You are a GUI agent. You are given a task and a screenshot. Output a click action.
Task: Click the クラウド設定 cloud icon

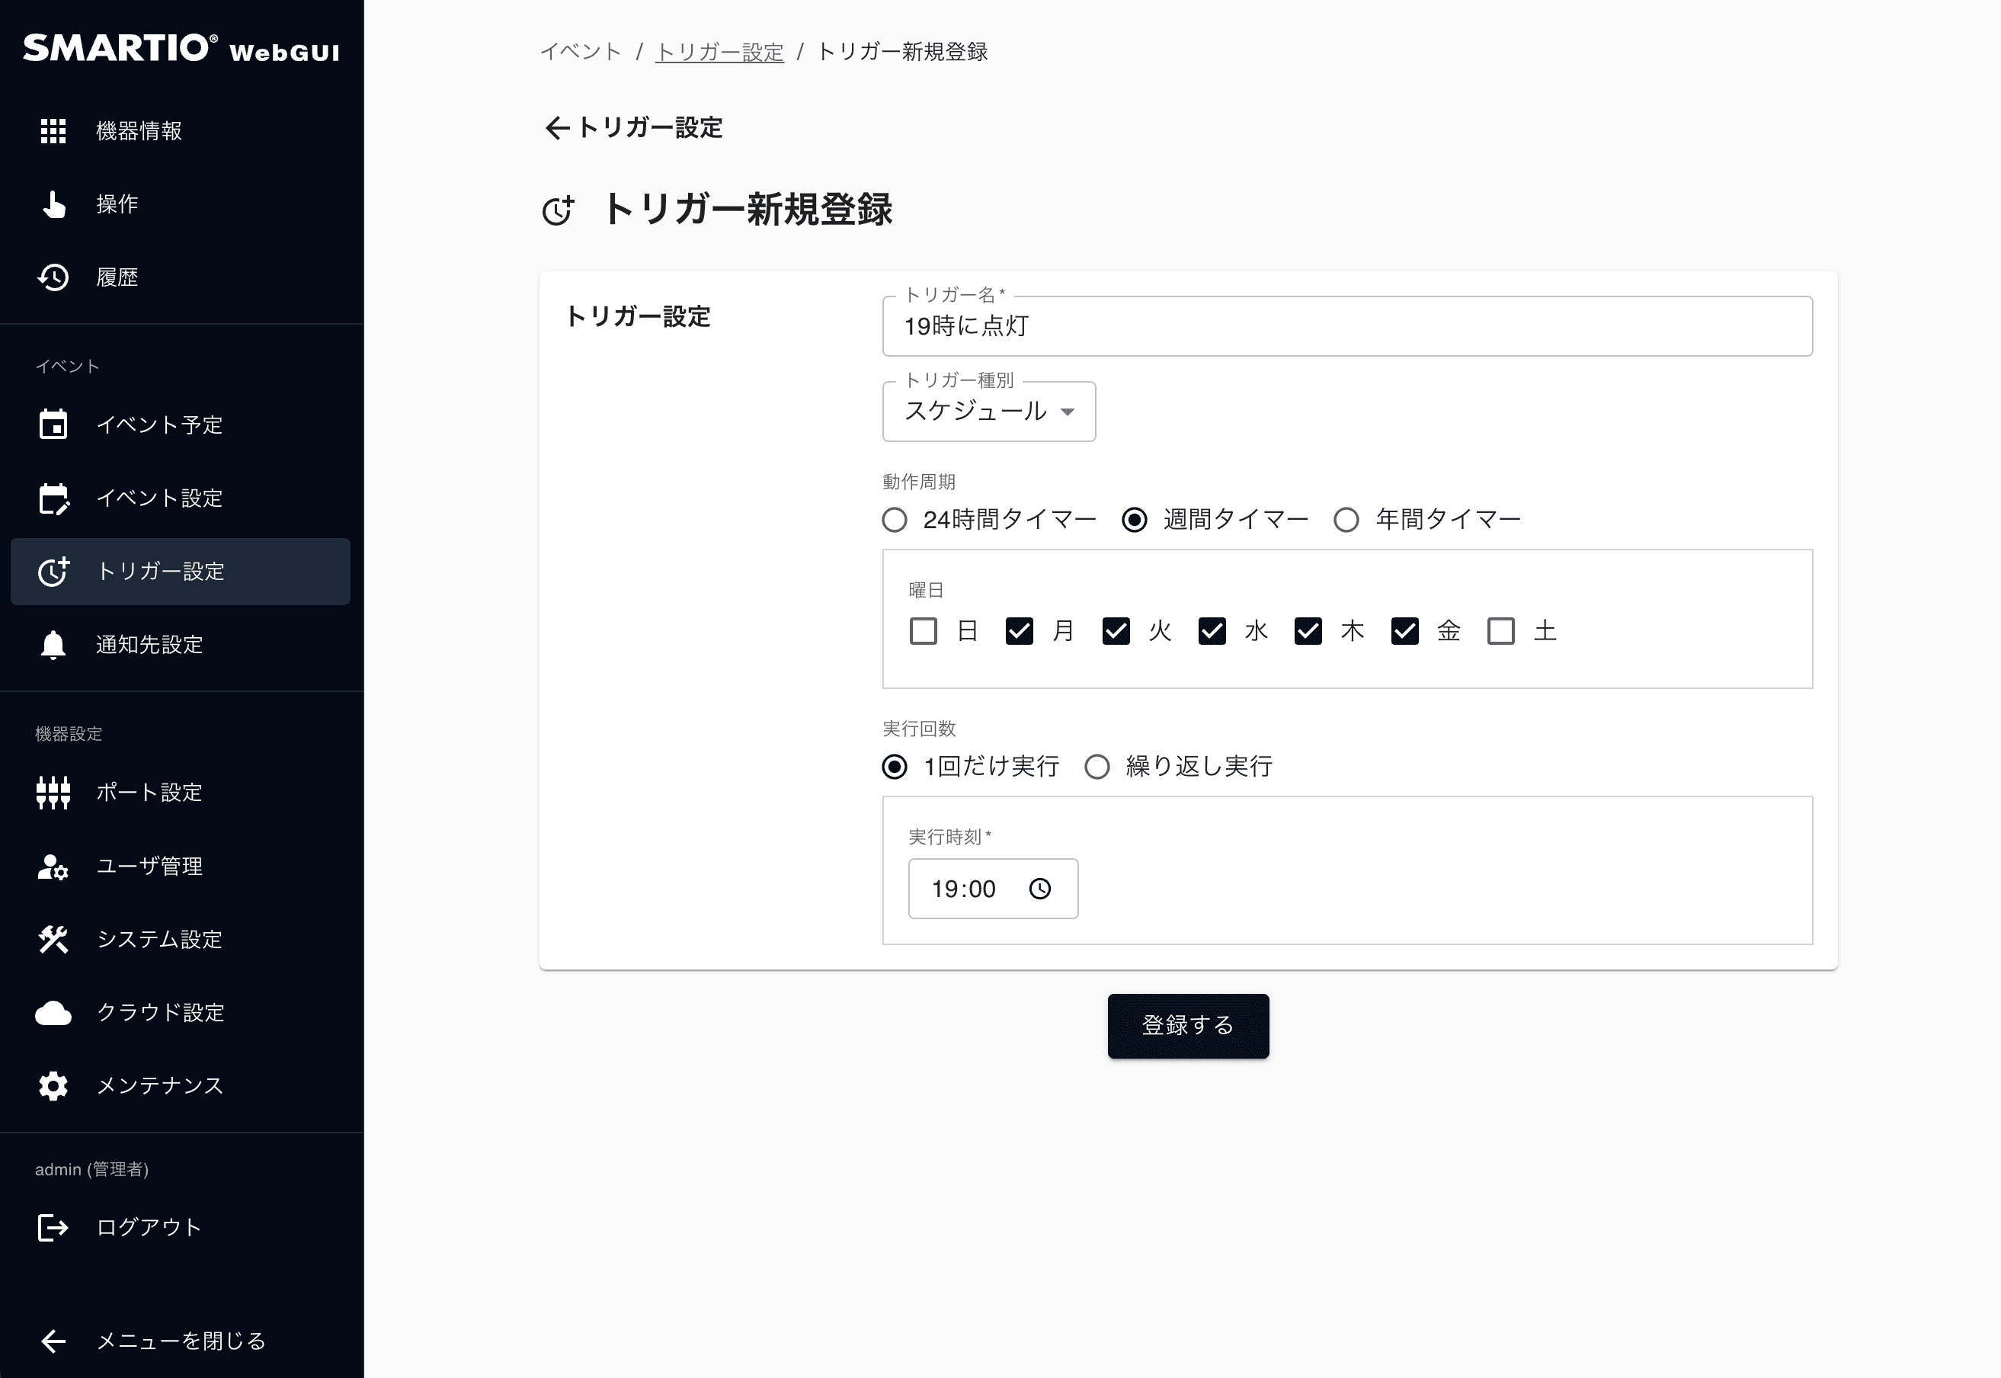tap(53, 1012)
